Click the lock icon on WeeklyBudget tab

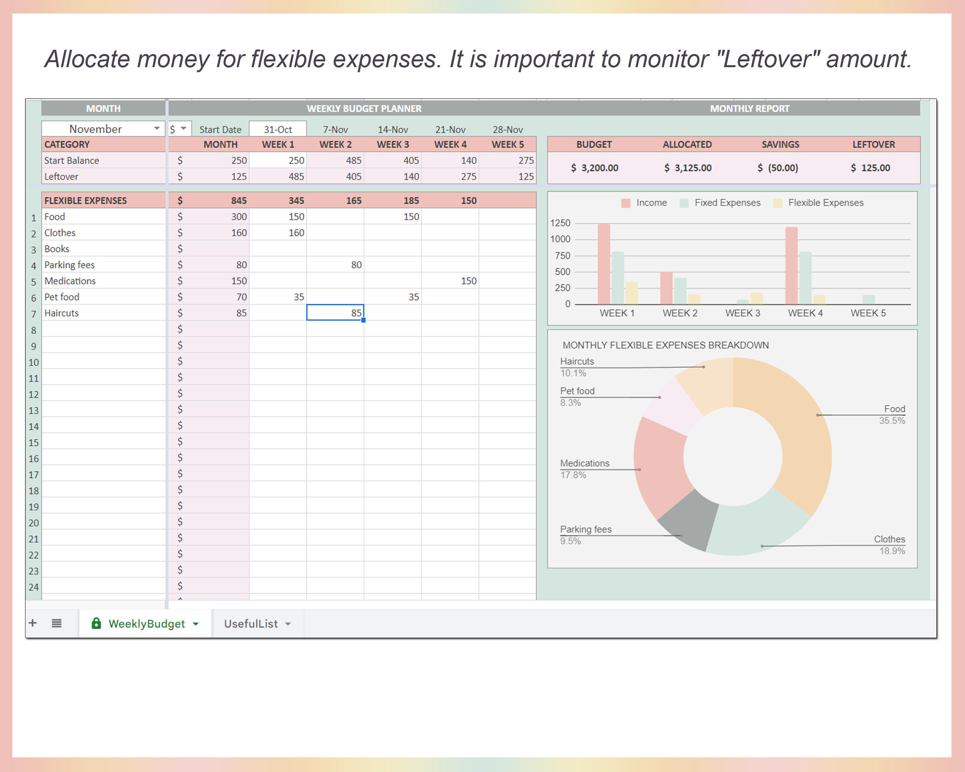click(96, 623)
